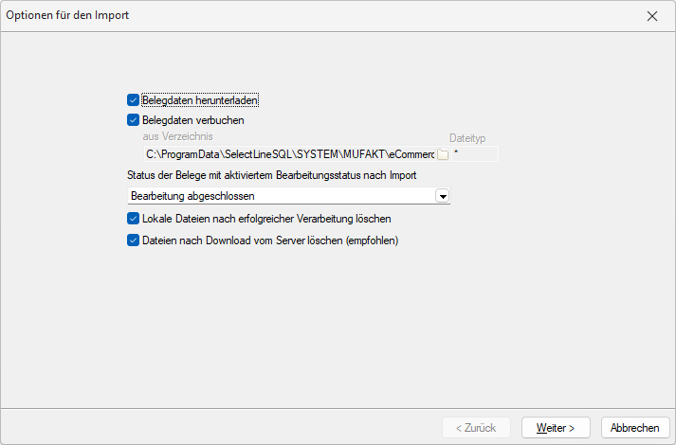Click the 'Abbrechen' button
Image resolution: width=676 pixels, height=445 pixels.
(x=635, y=428)
